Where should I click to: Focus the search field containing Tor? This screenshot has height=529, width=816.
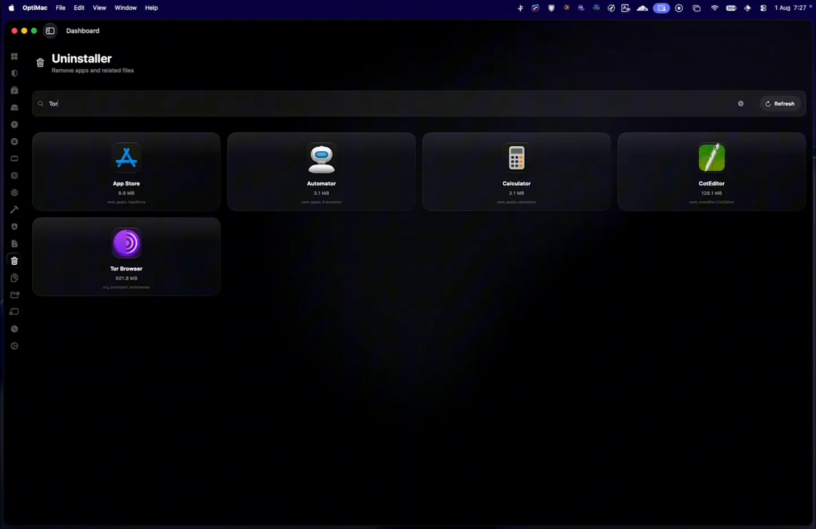pyautogui.click(x=391, y=104)
